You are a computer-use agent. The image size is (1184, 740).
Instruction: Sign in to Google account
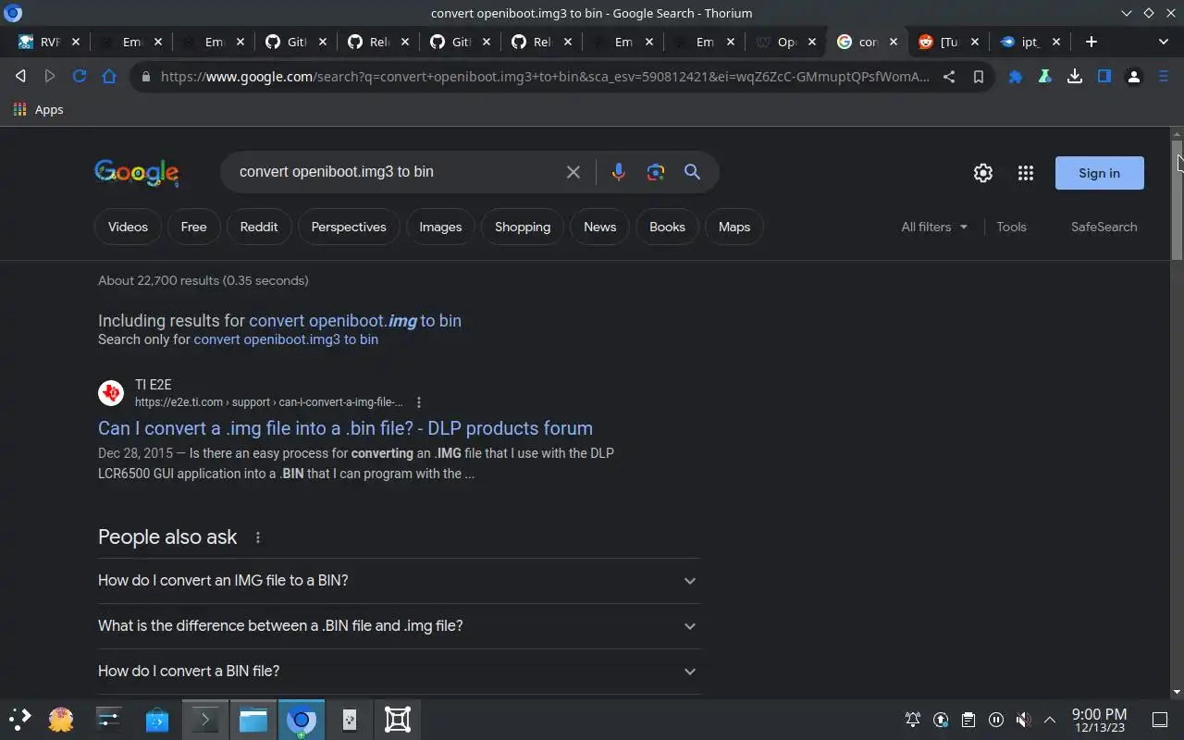1099,173
